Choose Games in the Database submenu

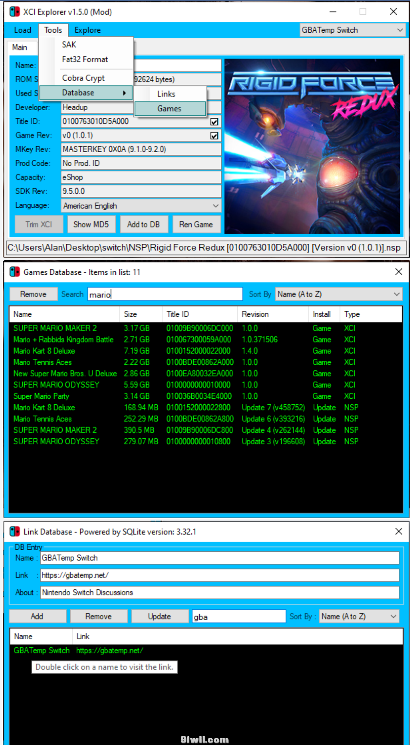pyautogui.click(x=170, y=109)
